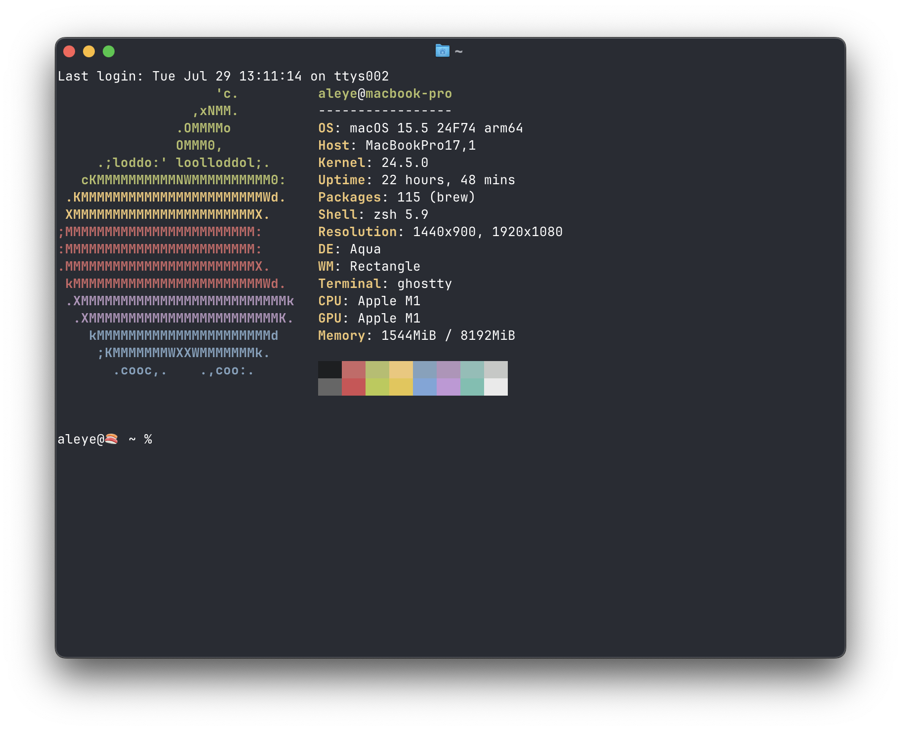Click the Apple ASCII logo artwork
901x731 pixels.
178,232
